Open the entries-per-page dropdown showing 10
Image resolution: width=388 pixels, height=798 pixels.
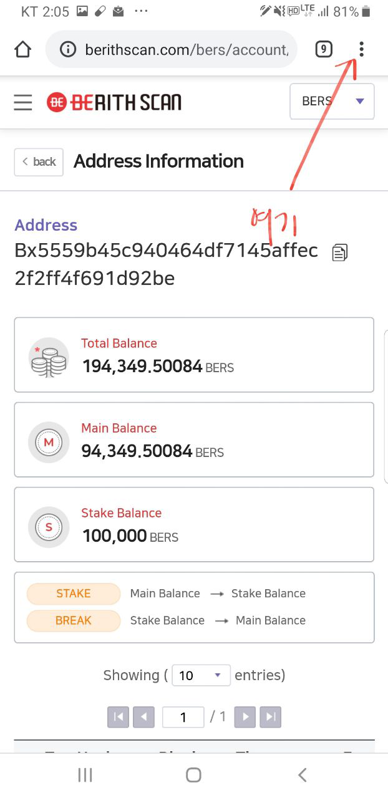point(201,675)
